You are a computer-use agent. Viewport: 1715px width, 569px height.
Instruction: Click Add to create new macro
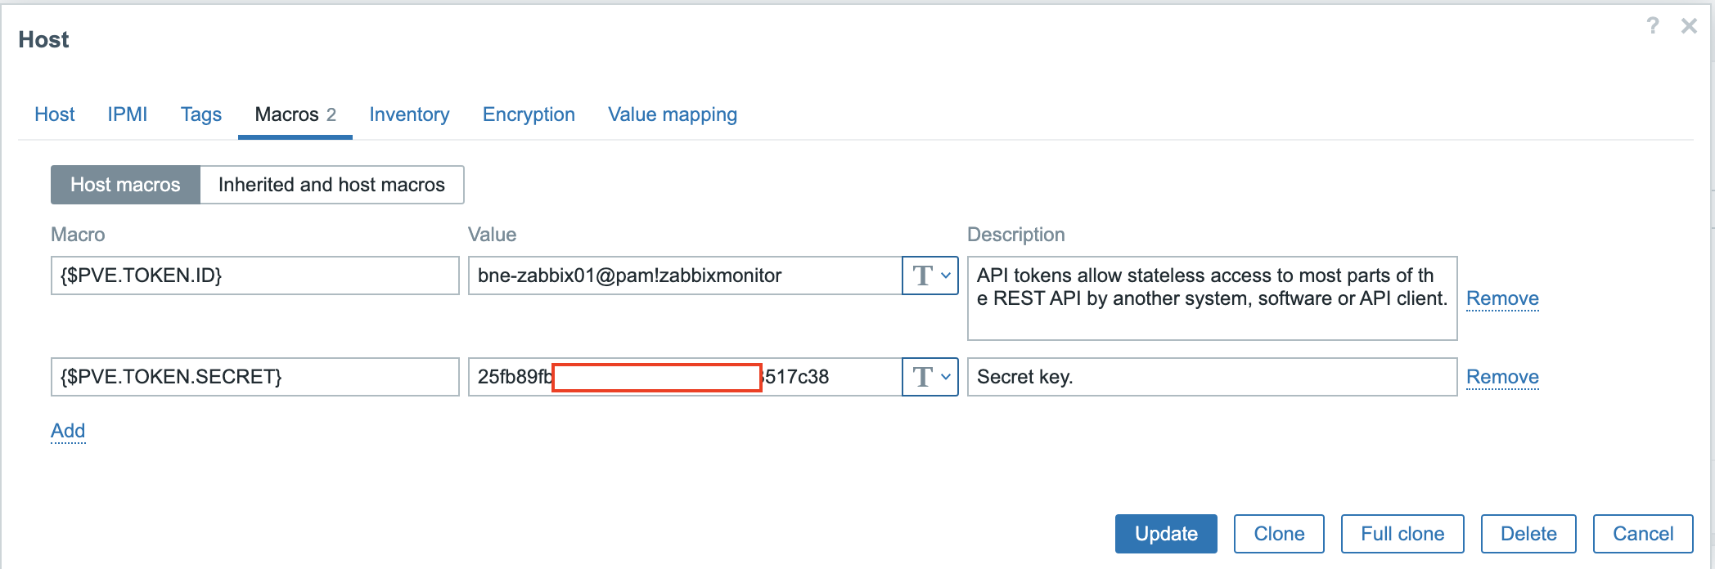point(68,431)
